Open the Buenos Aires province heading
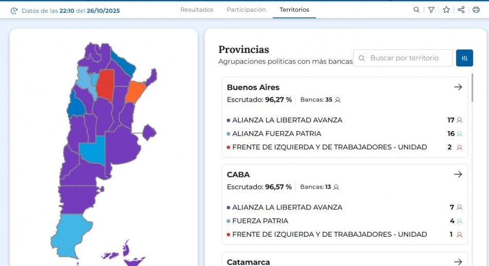 click(253, 87)
